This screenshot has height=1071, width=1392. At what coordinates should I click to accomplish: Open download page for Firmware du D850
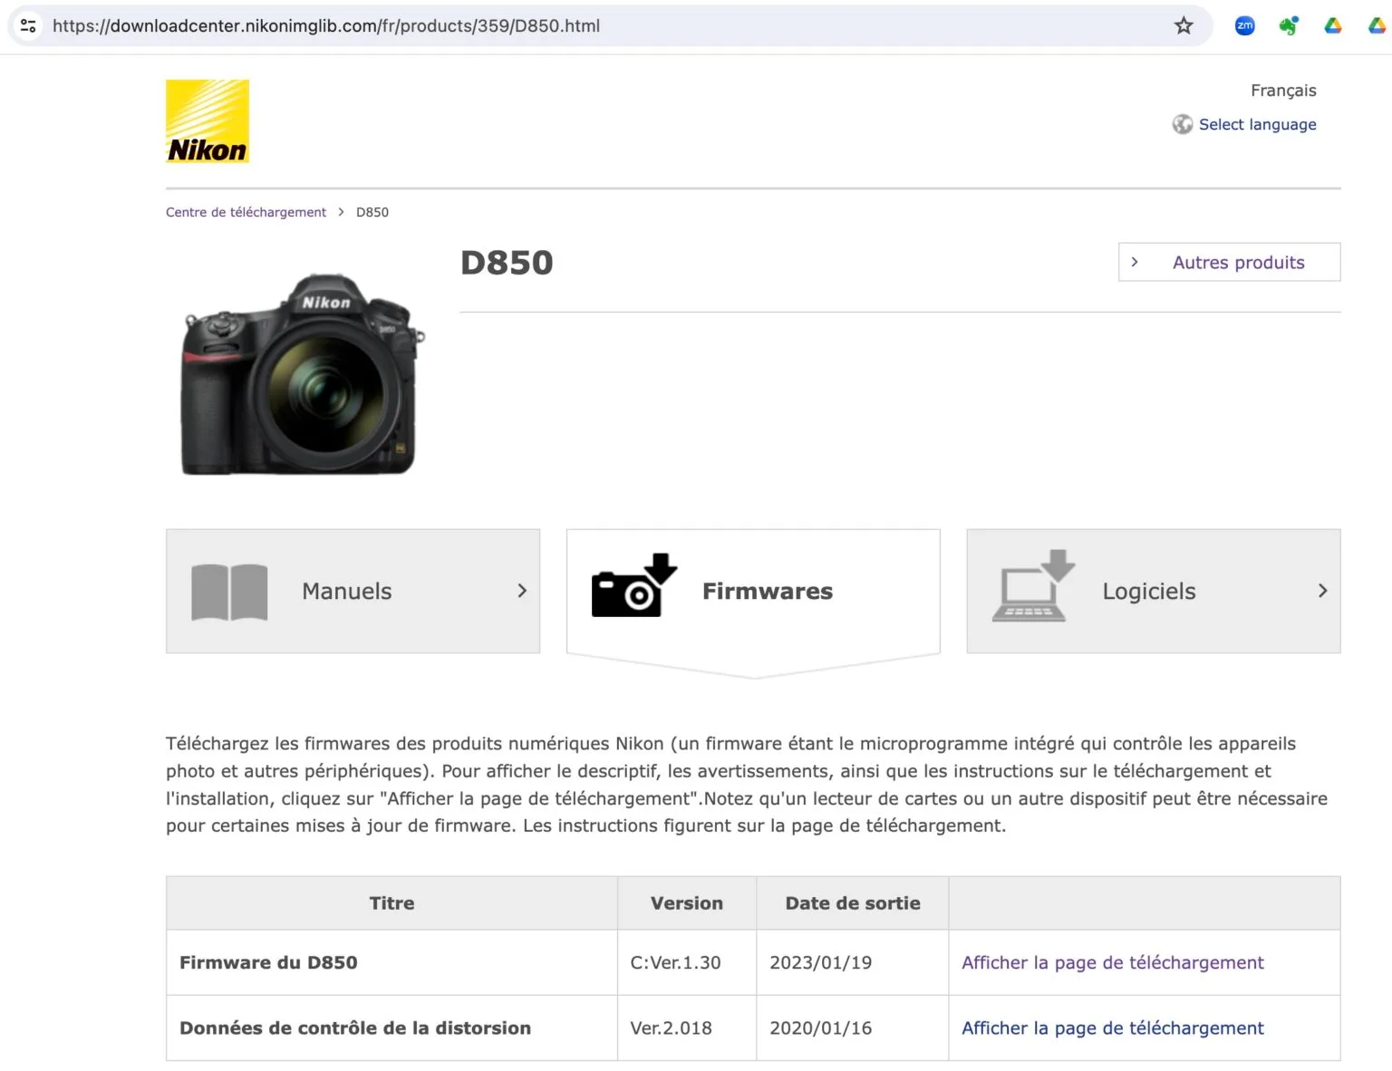point(1112,962)
